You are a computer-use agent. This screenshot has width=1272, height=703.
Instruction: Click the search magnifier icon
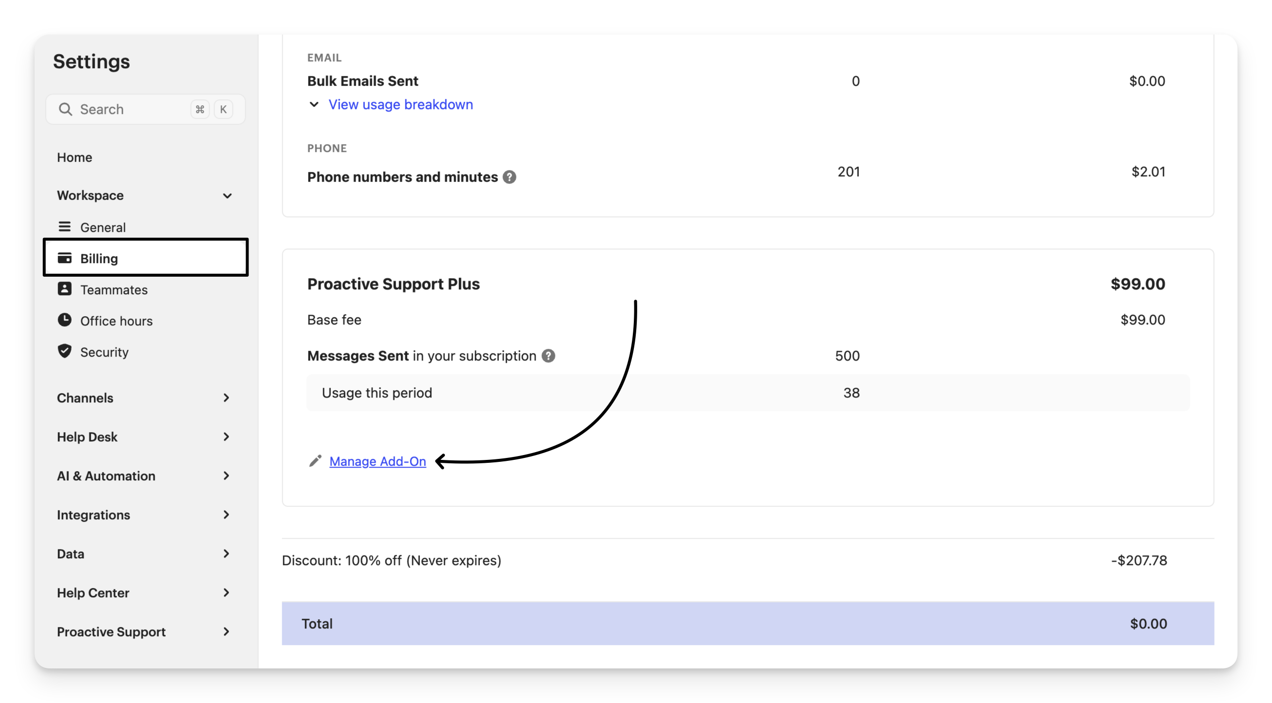(65, 109)
